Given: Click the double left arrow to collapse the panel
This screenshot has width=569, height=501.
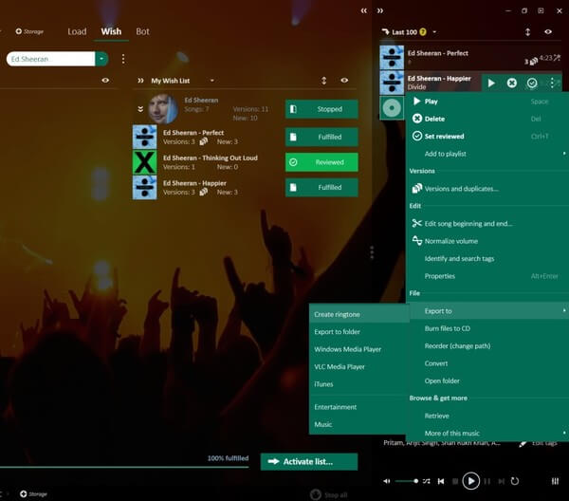Looking at the screenshot, I should click(x=363, y=10).
